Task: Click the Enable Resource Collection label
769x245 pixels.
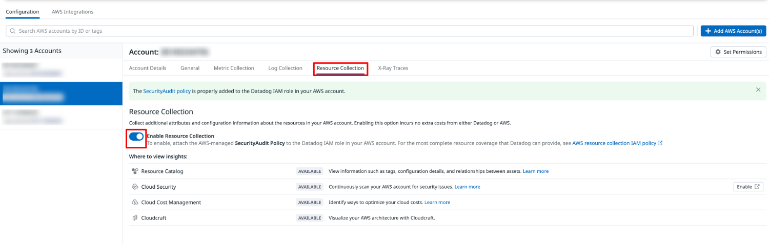Action: coord(180,136)
